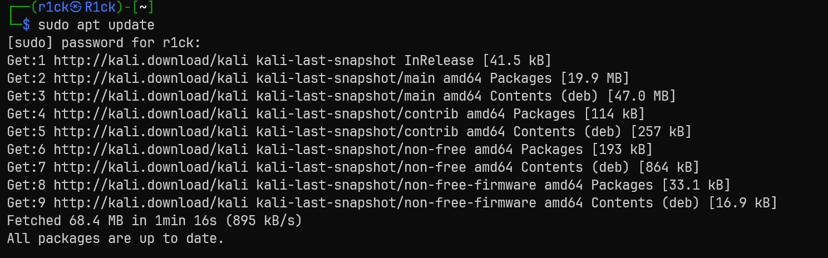Open the kali.download URL on the Get:9 line
The height and width of the screenshot is (258, 828).
(150, 203)
